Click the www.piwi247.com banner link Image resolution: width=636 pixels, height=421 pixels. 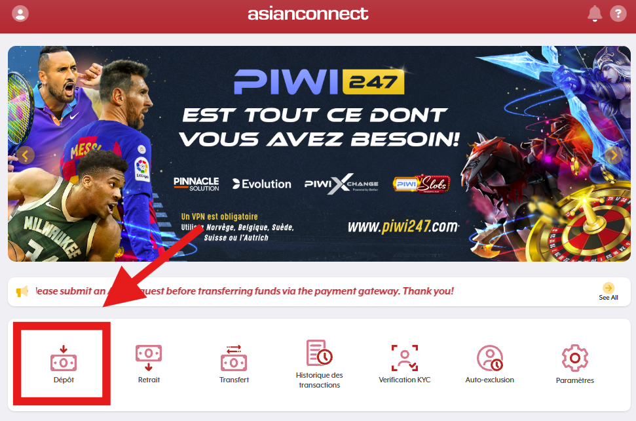point(403,226)
